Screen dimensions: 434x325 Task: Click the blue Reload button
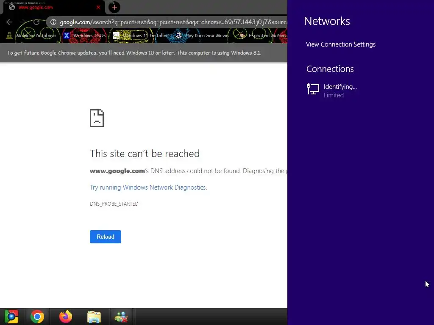pyautogui.click(x=106, y=237)
